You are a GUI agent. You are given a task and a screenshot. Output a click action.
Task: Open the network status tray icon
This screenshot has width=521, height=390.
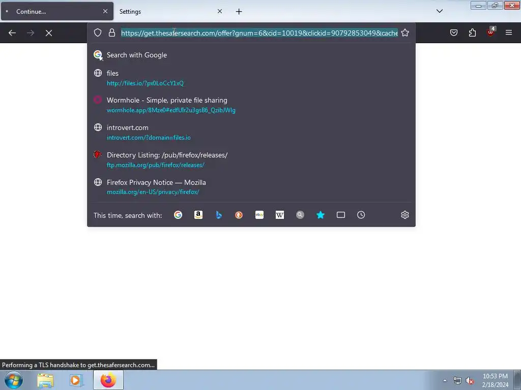pyautogui.click(x=457, y=381)
